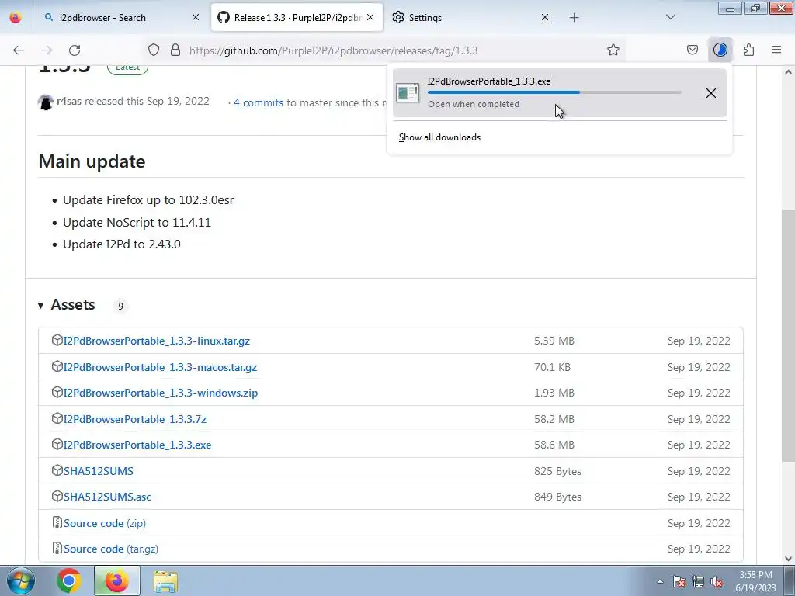This screenshot has width=795, height=596.
Task: Open the Firefox hamburger application menu
Action: coord(776,50)
